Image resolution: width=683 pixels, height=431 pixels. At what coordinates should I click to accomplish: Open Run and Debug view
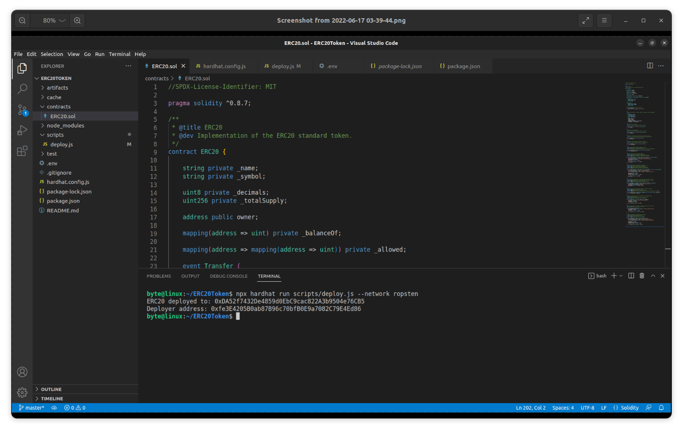pyautogui.click(x=22, y=131)
